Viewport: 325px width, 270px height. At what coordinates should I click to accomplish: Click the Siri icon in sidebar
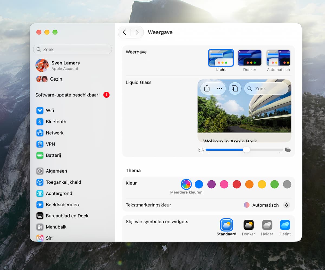pos(40,238)
